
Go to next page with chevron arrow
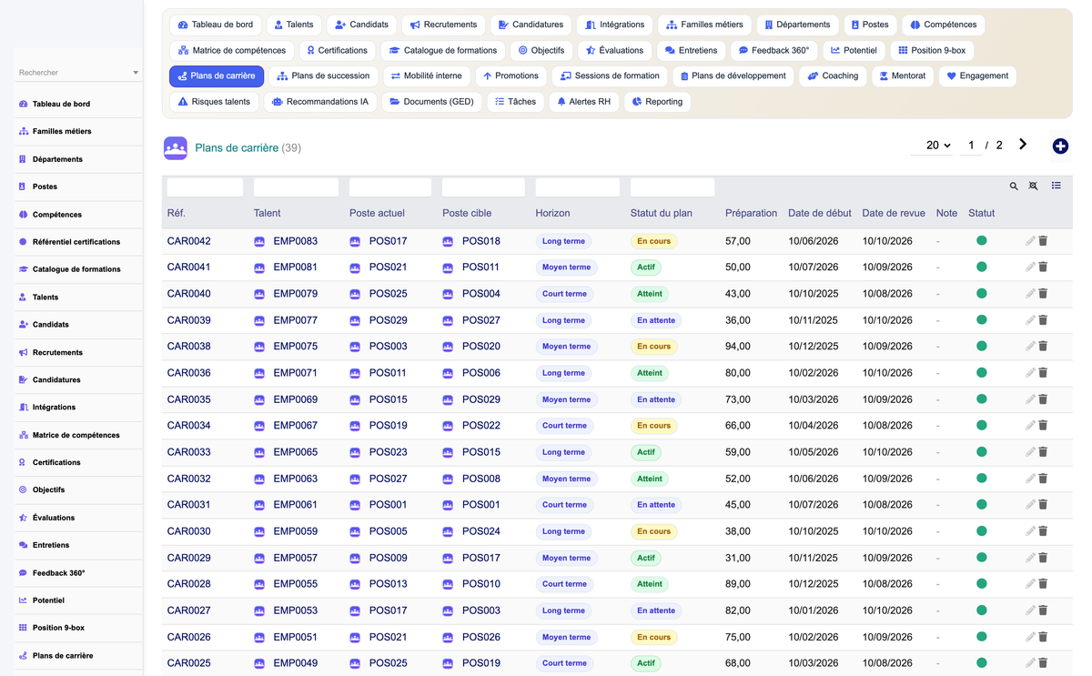coord(1023,145)
